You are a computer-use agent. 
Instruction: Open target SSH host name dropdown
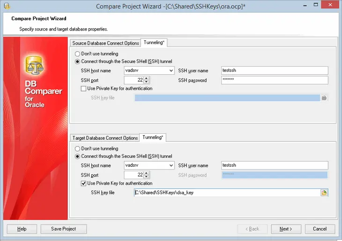171,165
